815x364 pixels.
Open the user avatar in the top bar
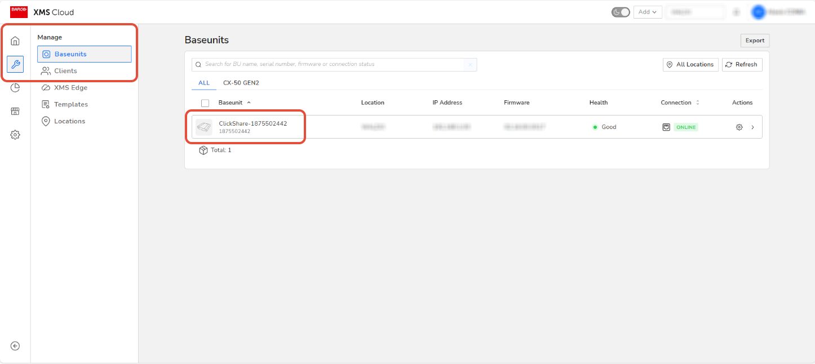tap(759, 12)
